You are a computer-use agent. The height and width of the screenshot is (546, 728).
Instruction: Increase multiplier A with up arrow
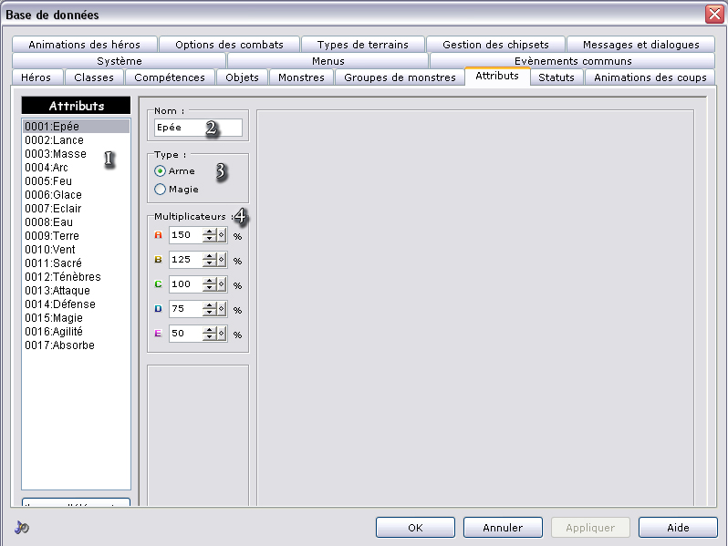[x=210, y=232]
